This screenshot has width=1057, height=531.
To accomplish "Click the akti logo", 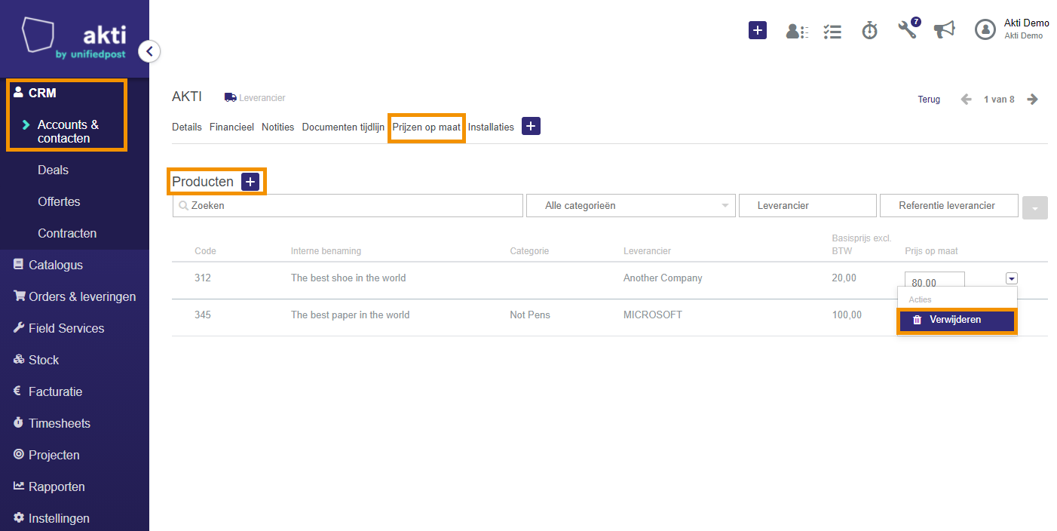I will click(x=75, y=38).
